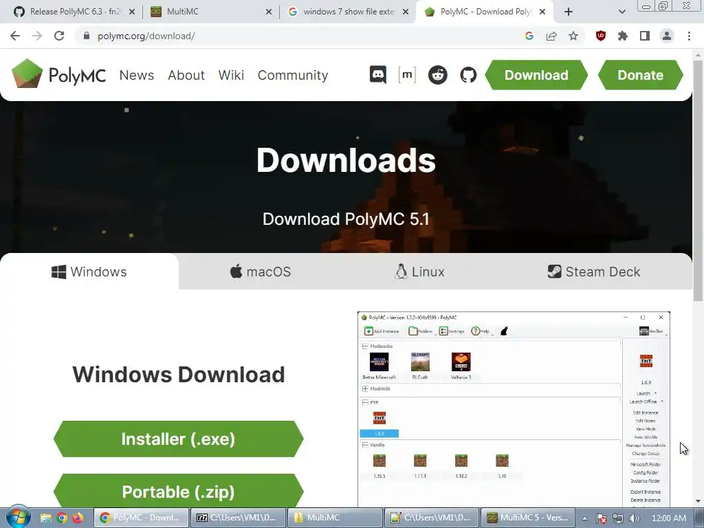The image size is (704, 528).
Task: Open Chrome profile avatar icon
Action: [x=667, y=36]
